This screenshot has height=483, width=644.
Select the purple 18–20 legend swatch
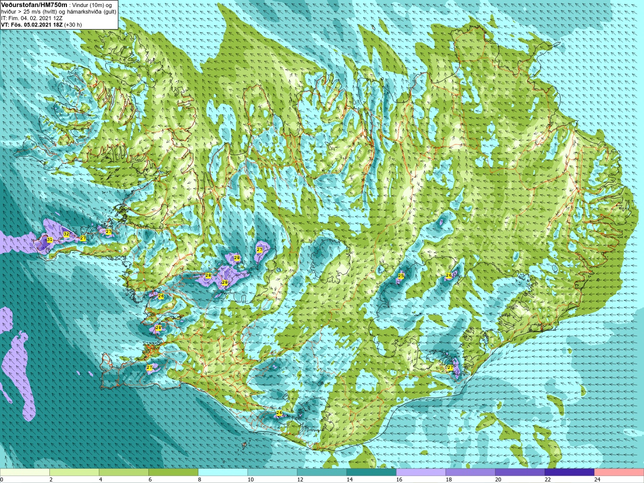[470, 472]
